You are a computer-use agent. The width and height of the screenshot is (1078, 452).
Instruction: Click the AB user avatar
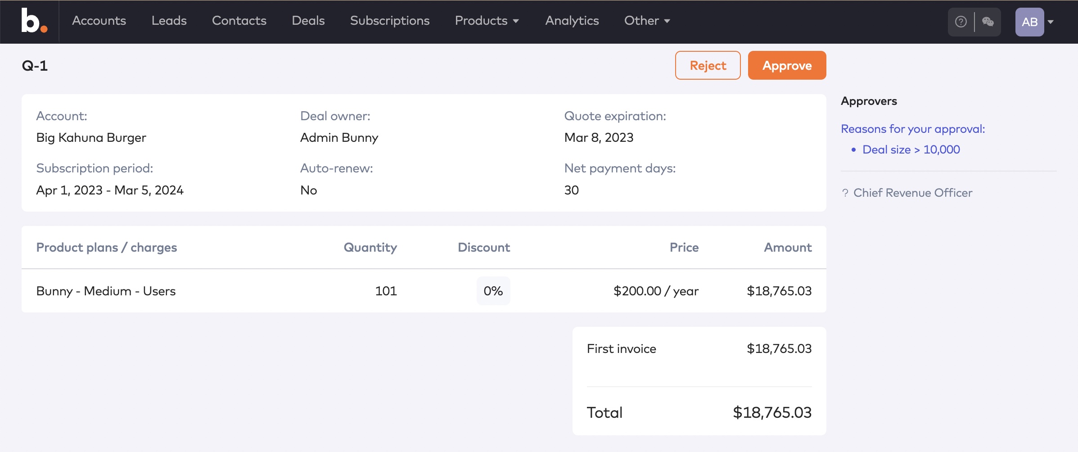tap(1029, 22)
